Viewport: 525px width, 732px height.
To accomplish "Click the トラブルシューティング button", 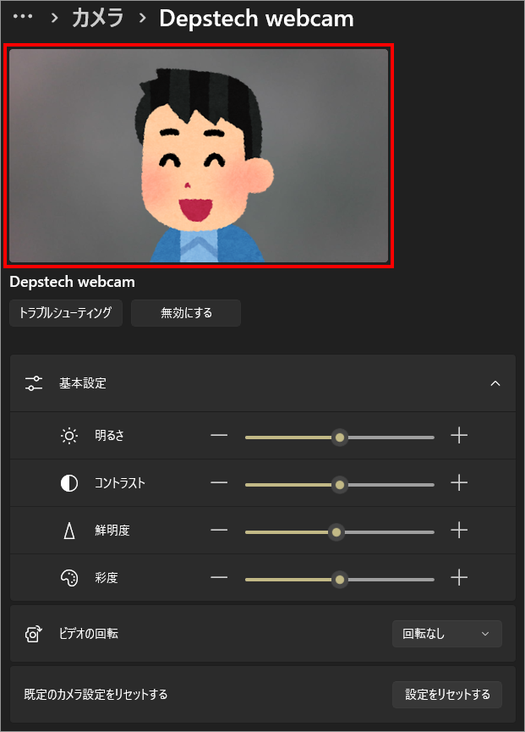I will point(66,313).
